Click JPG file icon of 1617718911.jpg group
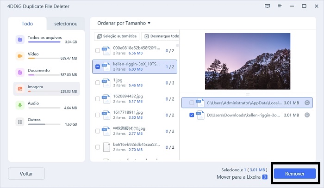Viewport: 324px width, 188px height. [x=106, y=115]
